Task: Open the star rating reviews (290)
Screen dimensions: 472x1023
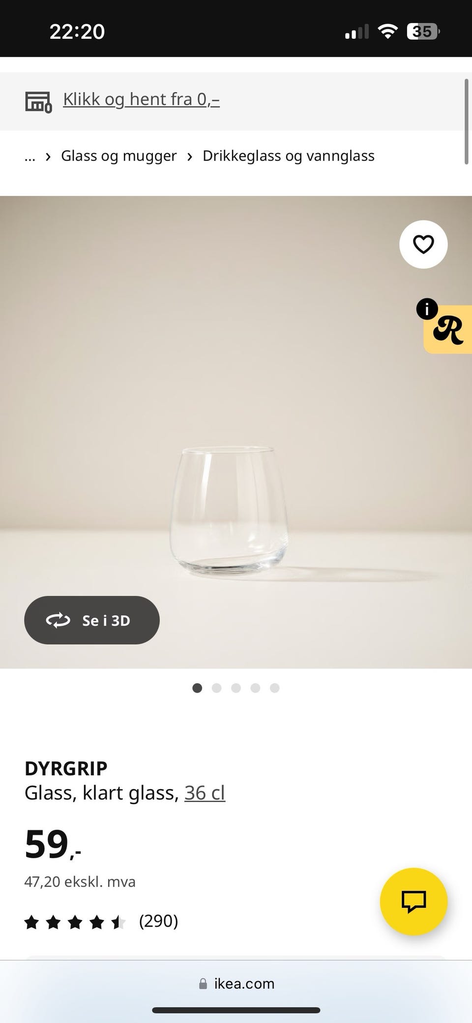Action: click(x=101, y=921)
